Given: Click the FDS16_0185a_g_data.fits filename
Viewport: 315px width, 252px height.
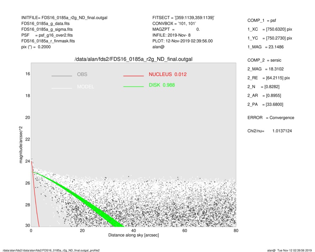Looking at the screenshot, I should 46,23.
